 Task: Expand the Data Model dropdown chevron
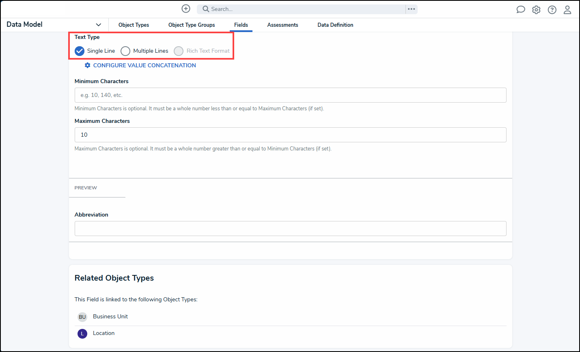(x=98, y=25)
